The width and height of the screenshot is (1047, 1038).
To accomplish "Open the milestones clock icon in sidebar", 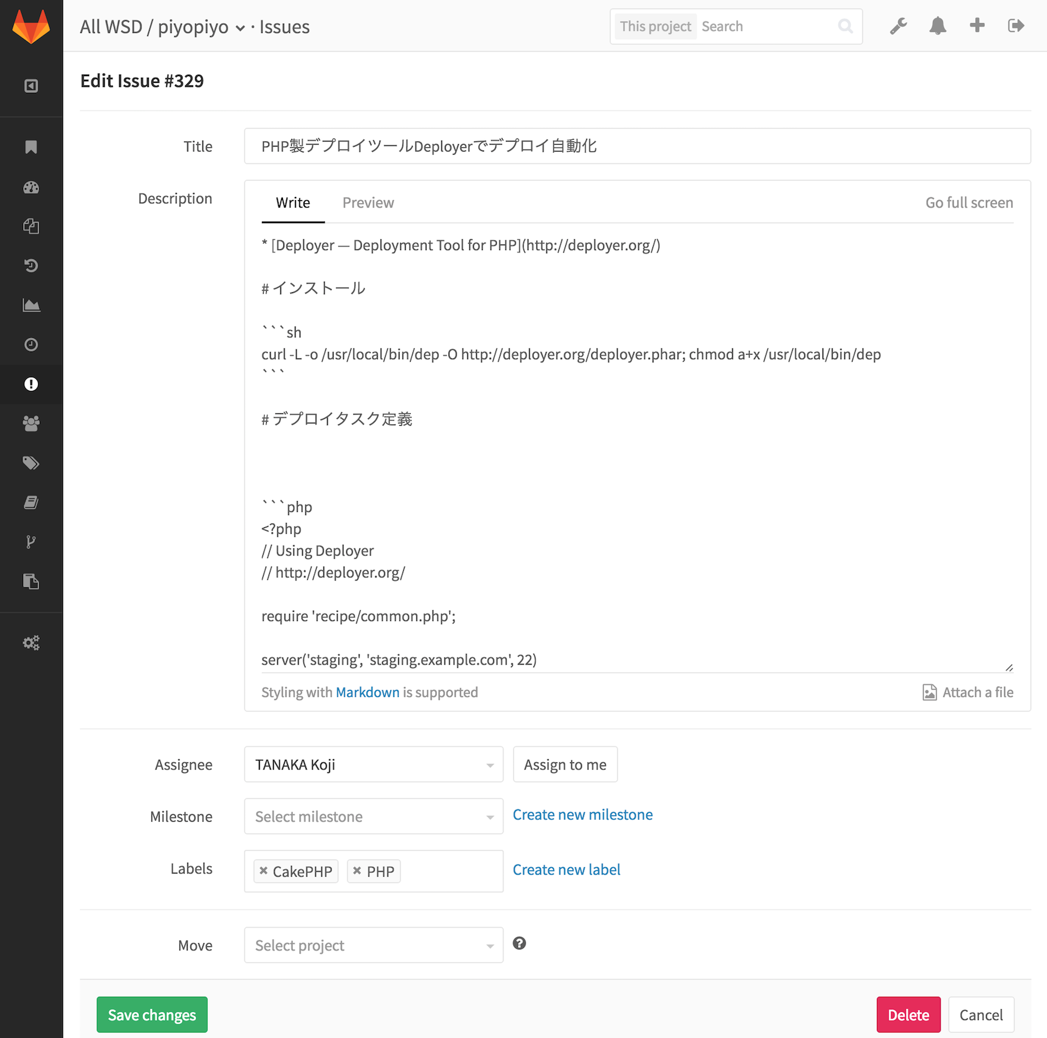I will tap(31, 345).
